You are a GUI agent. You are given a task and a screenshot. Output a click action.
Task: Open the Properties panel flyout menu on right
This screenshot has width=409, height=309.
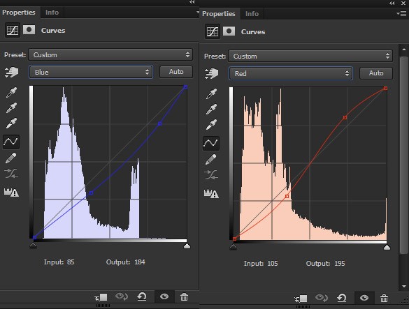401,13
